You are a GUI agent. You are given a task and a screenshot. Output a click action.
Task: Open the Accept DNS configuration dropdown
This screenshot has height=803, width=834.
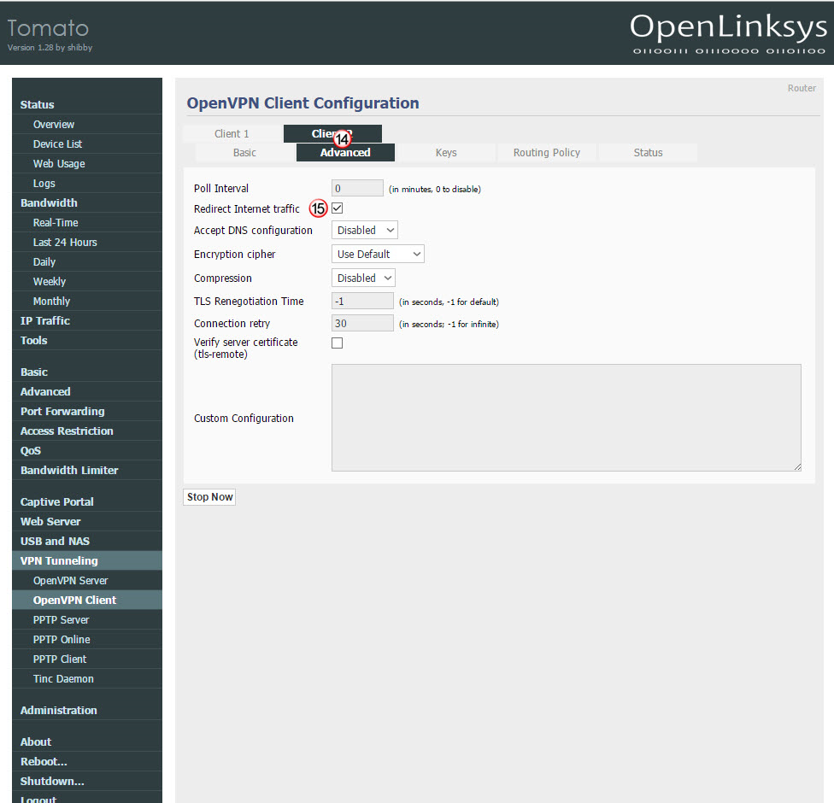tap(364, 231)
